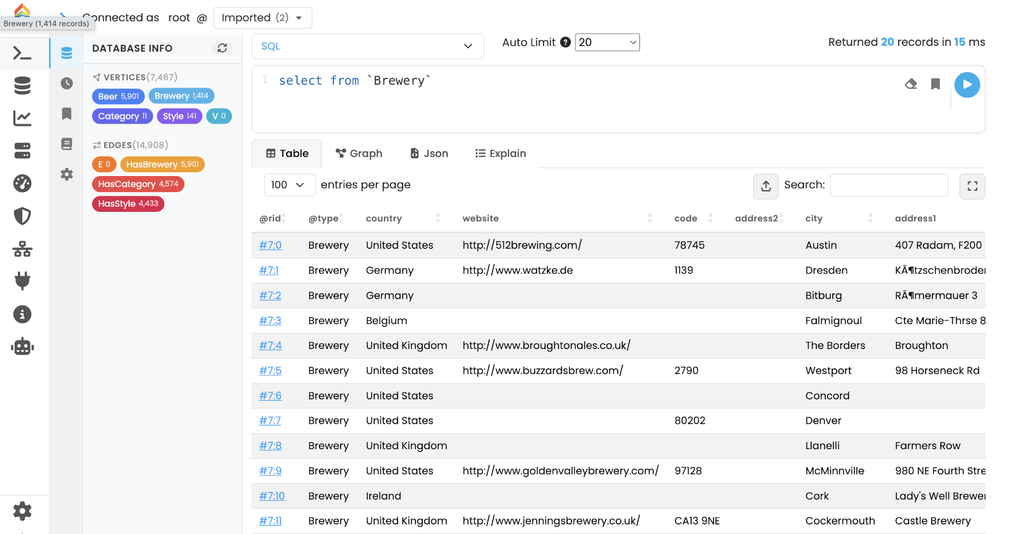Select the HasStyle edge badge
1022x534 pixels.
[128, 204]
